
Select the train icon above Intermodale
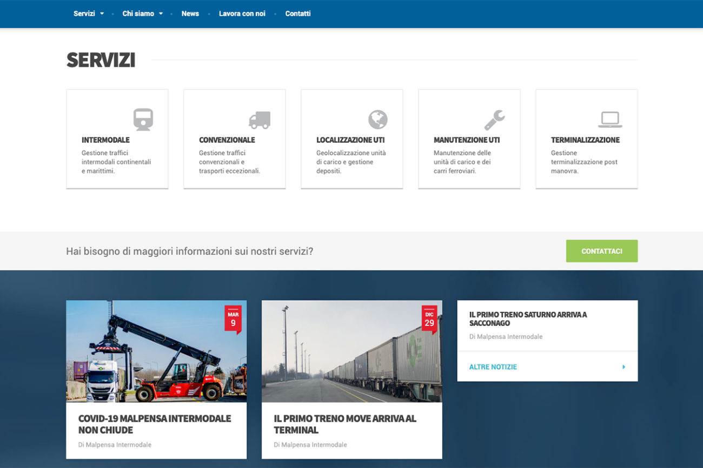143,118
